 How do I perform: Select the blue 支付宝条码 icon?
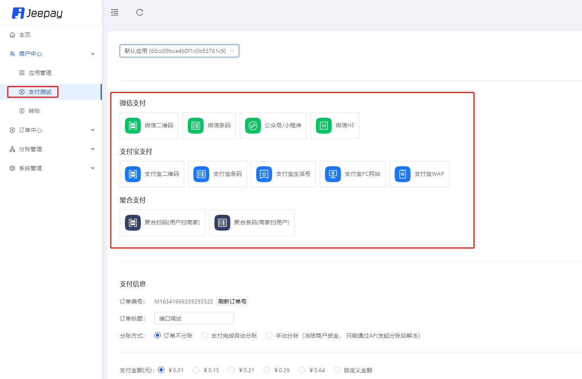click(x=201, y=174)
